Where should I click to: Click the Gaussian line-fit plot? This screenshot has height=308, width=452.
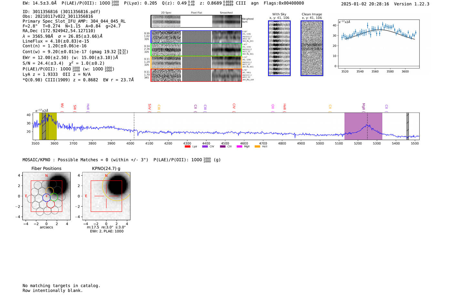point(378,44)
